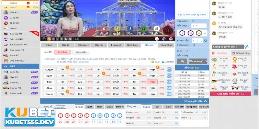This screenshot has height=129, width=259.
Task: Open the Gói quà tặng tab
Action: tap(241, 53)
